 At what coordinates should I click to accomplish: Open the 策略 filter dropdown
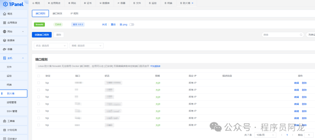click(87, 46)
